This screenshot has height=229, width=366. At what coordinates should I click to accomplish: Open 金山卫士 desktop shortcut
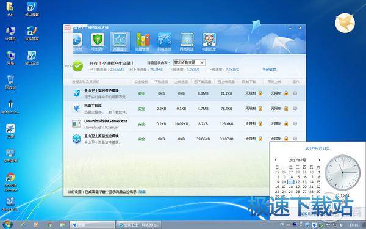32,58
